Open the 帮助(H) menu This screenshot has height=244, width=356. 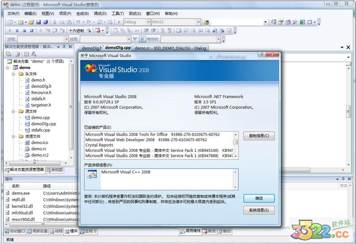[171, 14]
